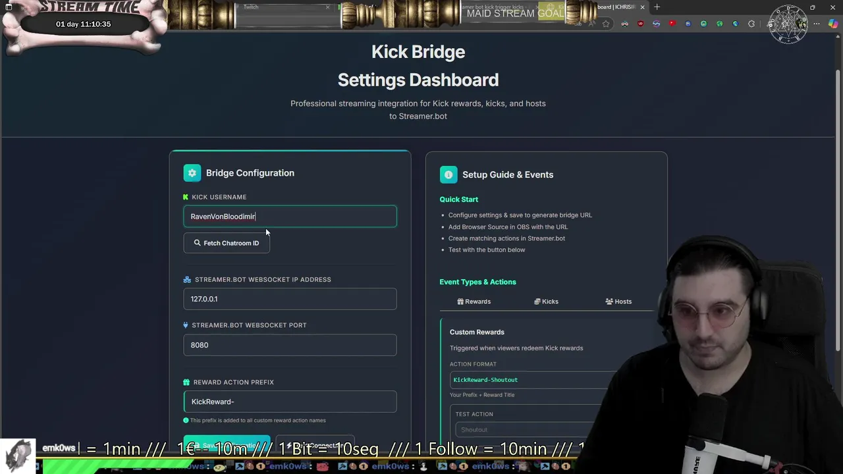Image resolution: width=843 pixels, height=474 pixels.
Task: Open a new browser tab
Action: pyautogui.click(x=657, y=7)
